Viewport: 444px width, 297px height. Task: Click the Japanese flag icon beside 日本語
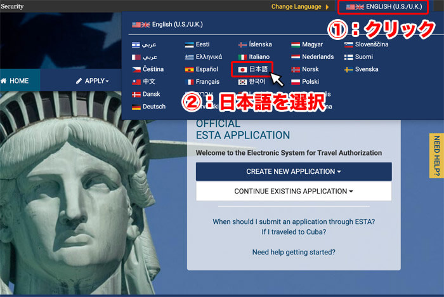242,69
